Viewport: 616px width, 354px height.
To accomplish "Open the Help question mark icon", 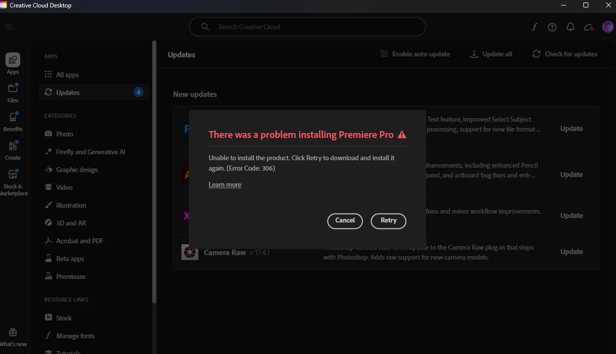I will 552,27.
